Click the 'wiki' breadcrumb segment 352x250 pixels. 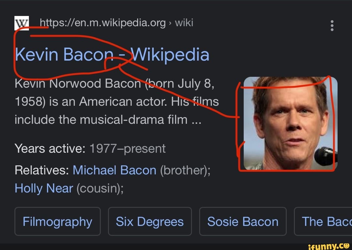coord(184,23)
